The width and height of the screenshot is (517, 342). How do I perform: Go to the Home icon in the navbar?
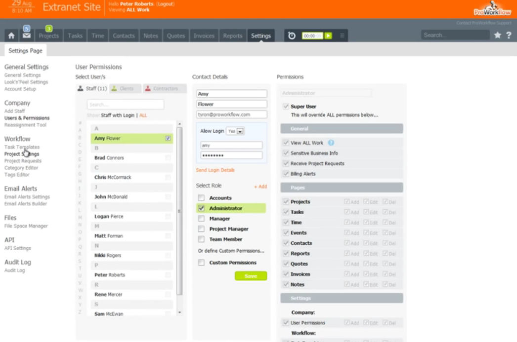[11, 36]
